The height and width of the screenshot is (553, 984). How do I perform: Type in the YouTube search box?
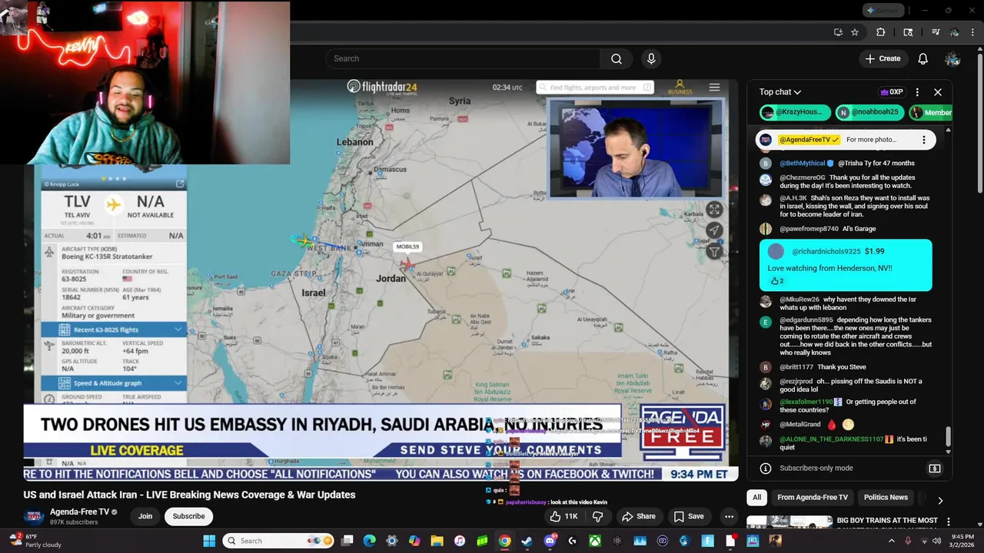(463, 58)
